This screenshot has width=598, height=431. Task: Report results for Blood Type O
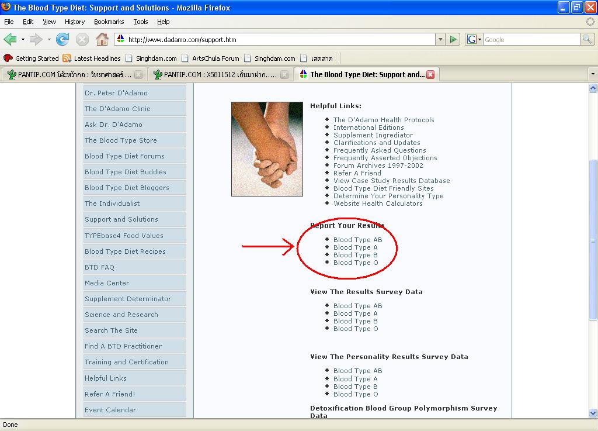pyautogui.click(x=356, y=263)
